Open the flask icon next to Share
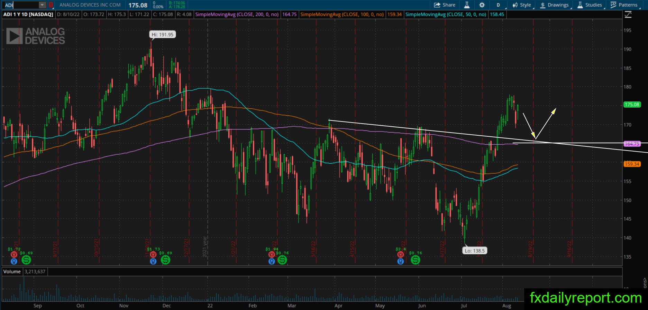The image size is (648, 310). click(x=467, y=5)
